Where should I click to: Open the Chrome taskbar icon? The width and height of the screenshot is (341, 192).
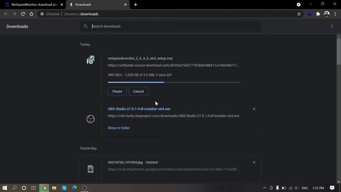click(44, 188)
